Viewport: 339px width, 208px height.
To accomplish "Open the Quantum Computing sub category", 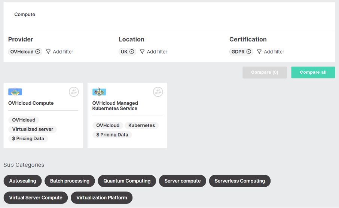I will 127,181.
